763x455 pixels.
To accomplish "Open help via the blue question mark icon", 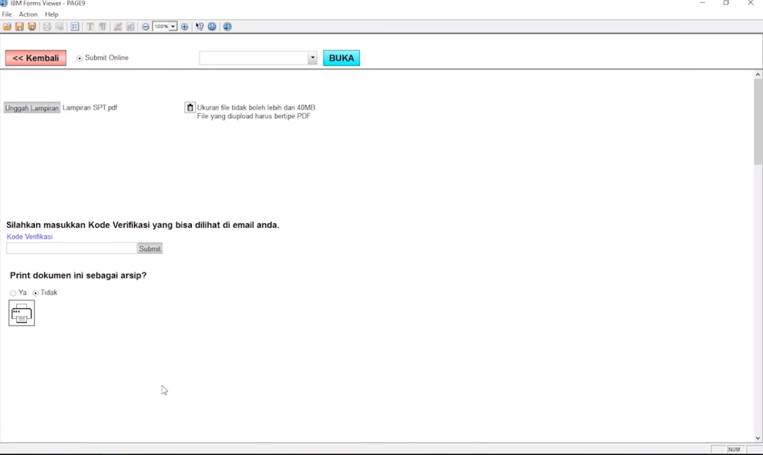I will pyautogui.click(x=212, y=26).
